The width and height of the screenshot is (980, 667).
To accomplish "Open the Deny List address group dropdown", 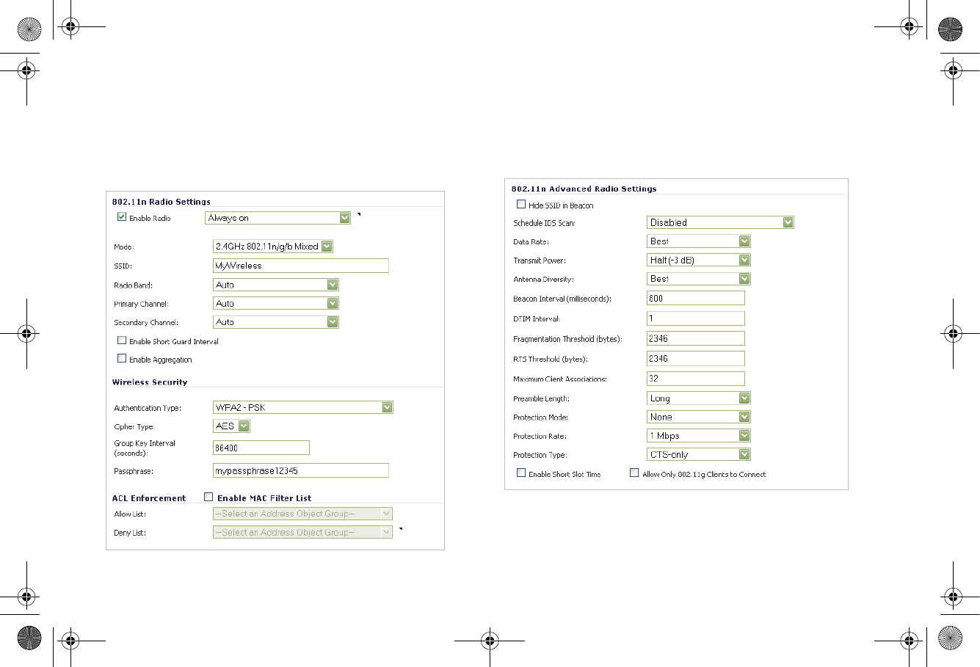I will 302,532.
